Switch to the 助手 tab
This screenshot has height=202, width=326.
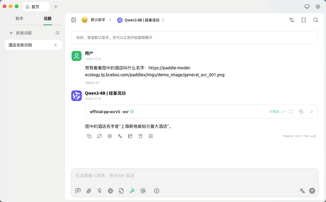[x=19, y=18]
